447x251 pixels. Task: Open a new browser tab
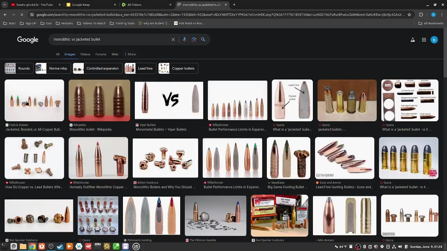(234, 5)
